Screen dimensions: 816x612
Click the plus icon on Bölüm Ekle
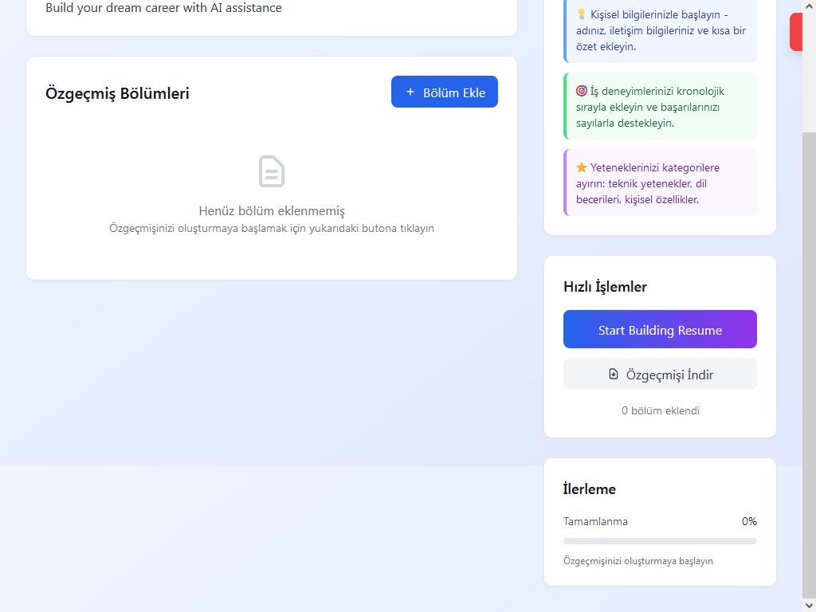[410, 92]
